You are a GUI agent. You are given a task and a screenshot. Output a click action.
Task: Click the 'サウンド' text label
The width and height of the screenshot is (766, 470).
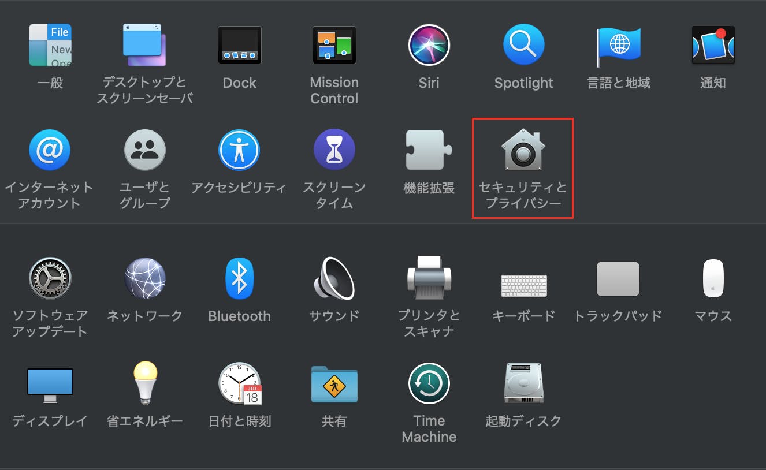[334, 316]
